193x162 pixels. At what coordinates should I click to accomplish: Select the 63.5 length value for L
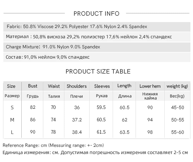click(x=125, y=132)
